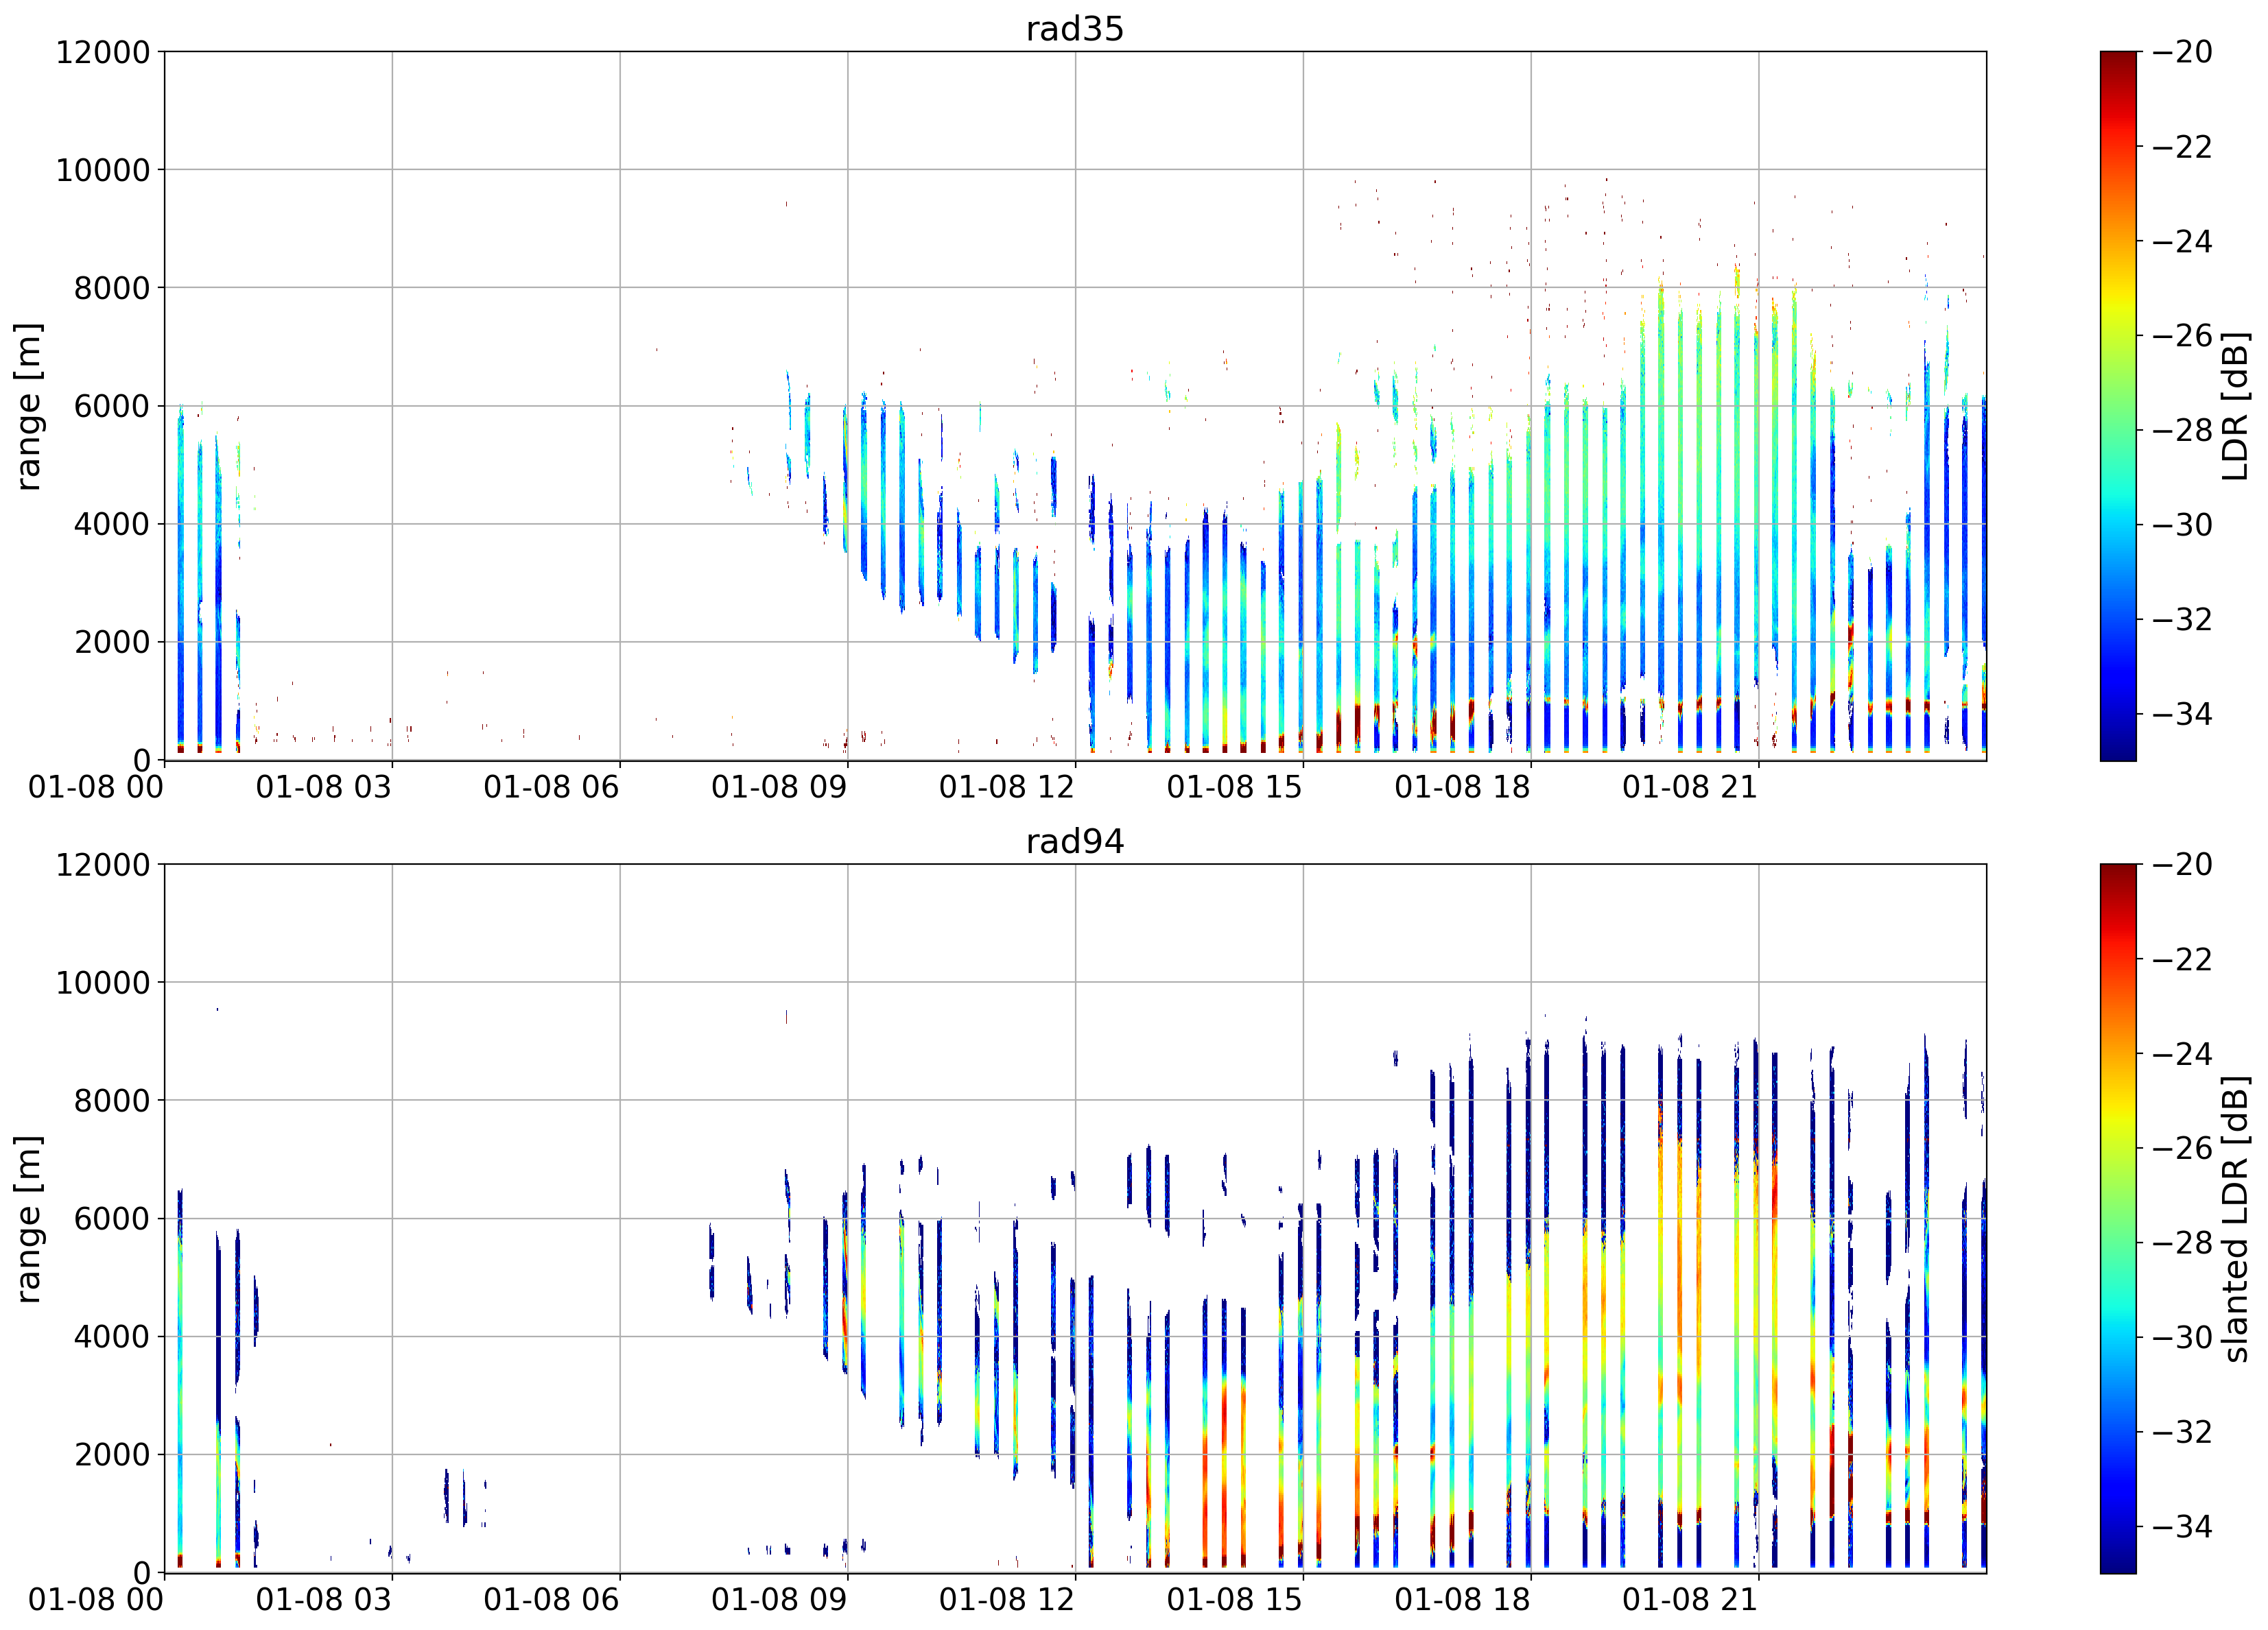Click the "01-08 21" time tick on rad94
The height and width of the screenshot is (1630, 2268).
(1690, 1600)
